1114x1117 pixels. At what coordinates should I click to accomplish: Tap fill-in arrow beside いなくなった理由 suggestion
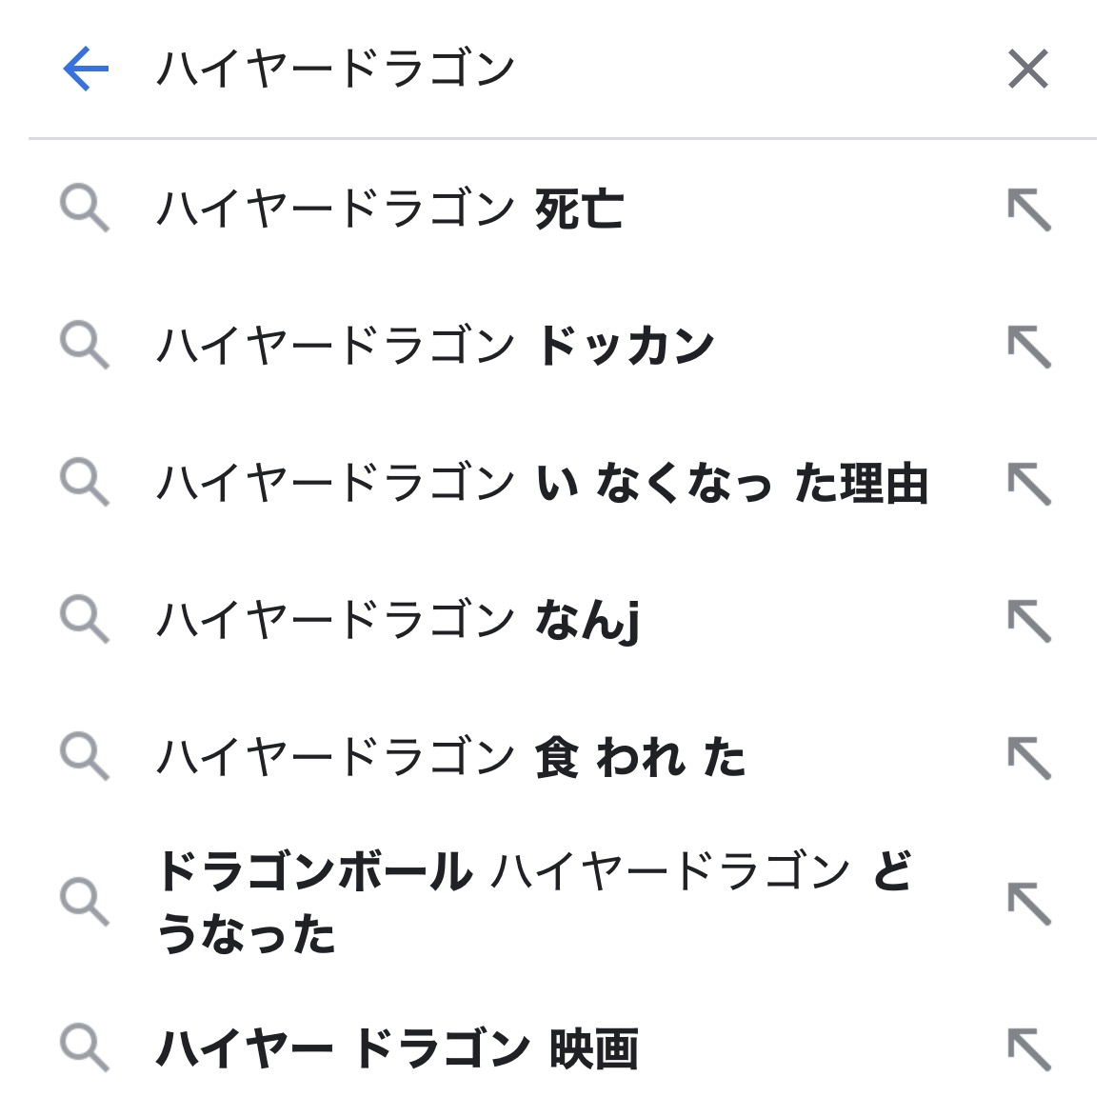pyautogui.click(x=1028, y=484)
